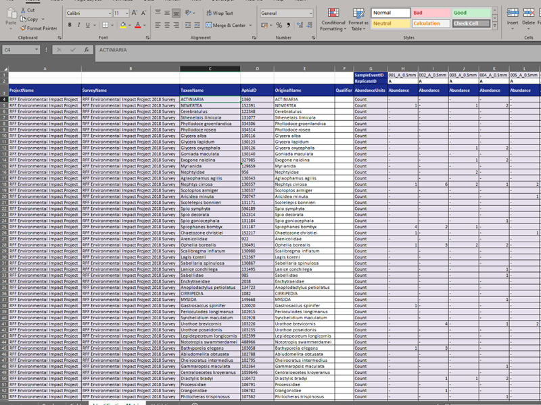This screenshot has width=541, height=405.
Task: Apply the Good cell style
Action: tap(471, 13)
